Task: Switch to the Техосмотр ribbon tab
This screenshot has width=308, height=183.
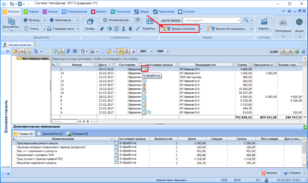Action: [x=120, y=12]
